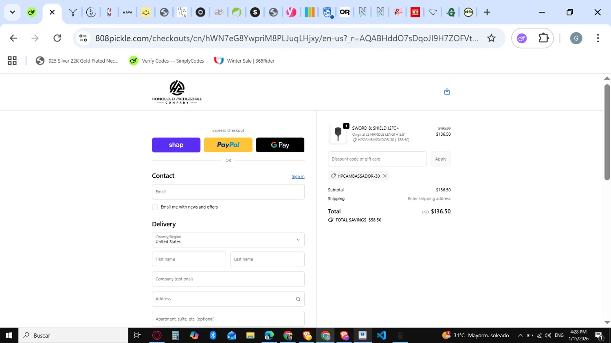Click the browser address bar URL
This screenshot has height=343, width=611.
(x=287, y=38)
